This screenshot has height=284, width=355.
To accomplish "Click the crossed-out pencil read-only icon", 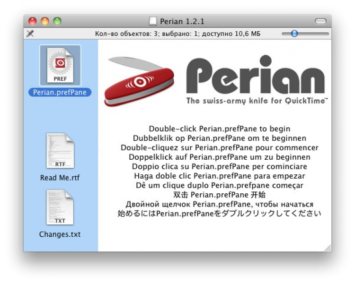I will tap(30, 34).
